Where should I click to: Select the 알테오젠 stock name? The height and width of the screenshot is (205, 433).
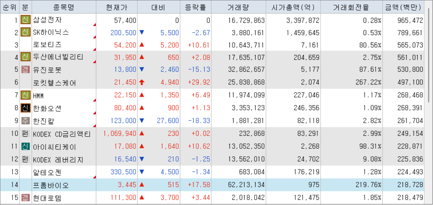(x=47, y=172)
